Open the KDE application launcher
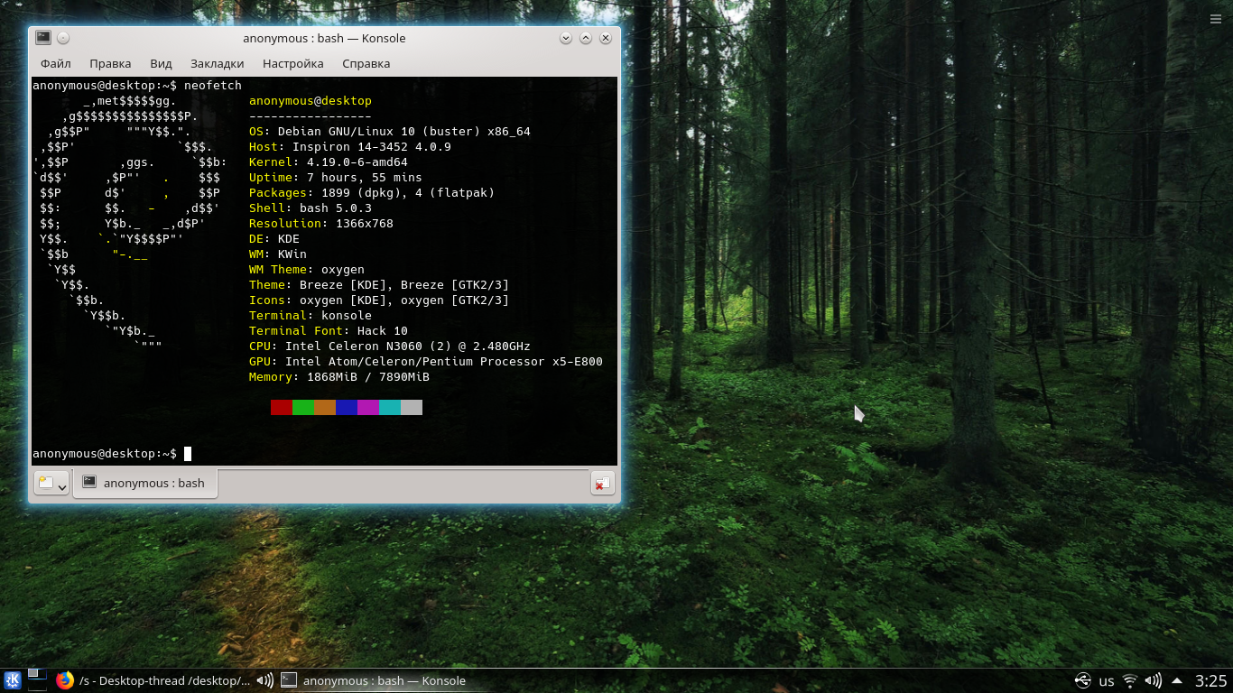1233x693 pixels. pyautogui.click(x=13, y=680)
